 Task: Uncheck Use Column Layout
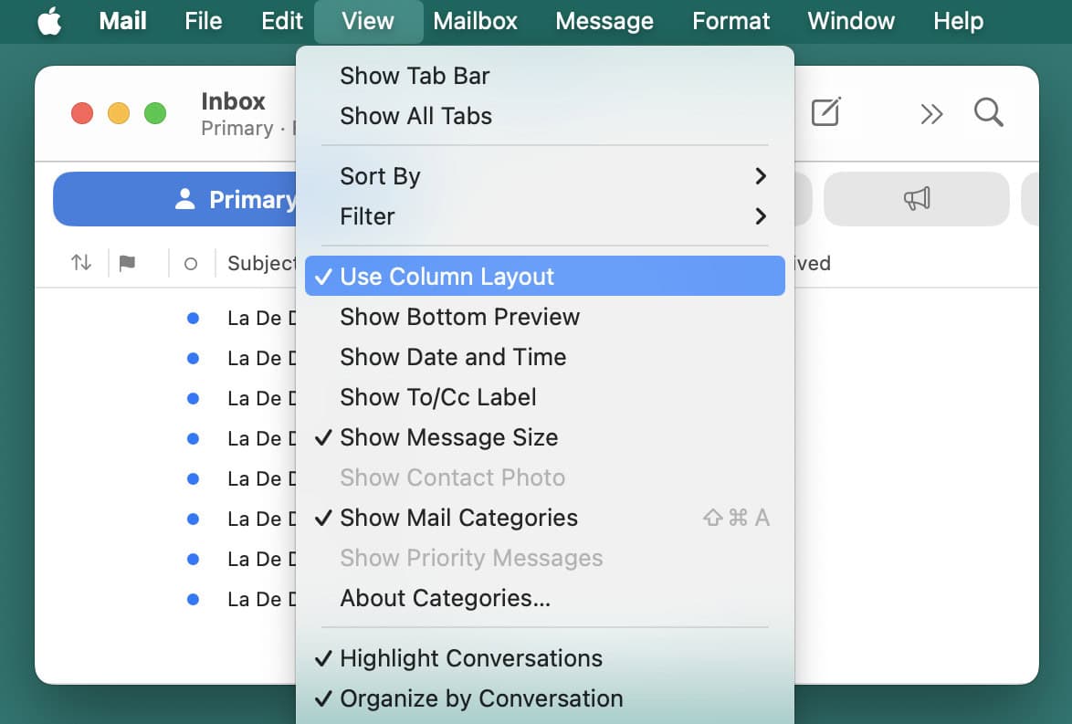545,277
